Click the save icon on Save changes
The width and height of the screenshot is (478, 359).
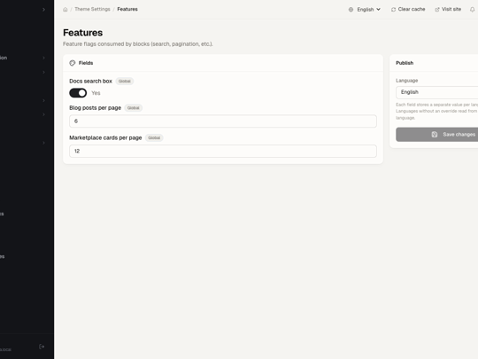[435, 135]
